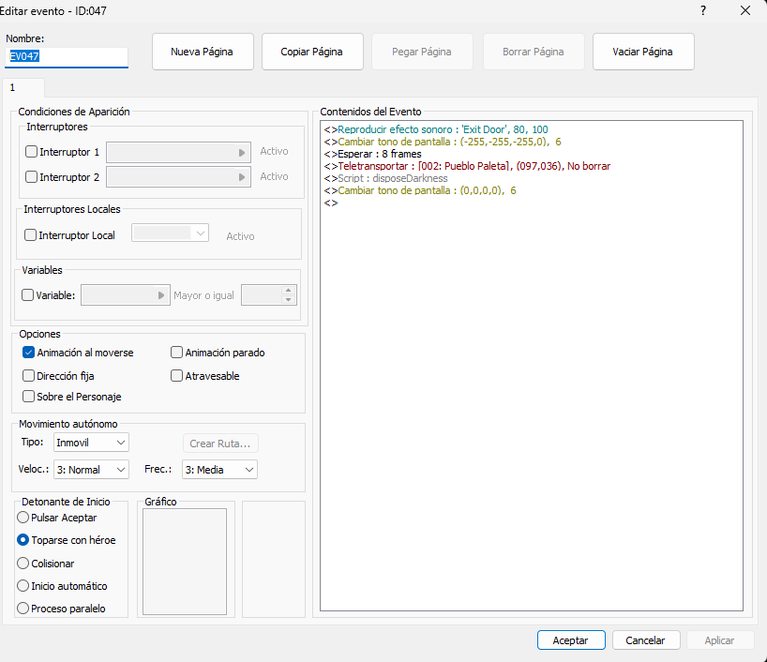Close the Editar evento dialog
Viewport: 767px width, 662px height.
pos(745,10)
